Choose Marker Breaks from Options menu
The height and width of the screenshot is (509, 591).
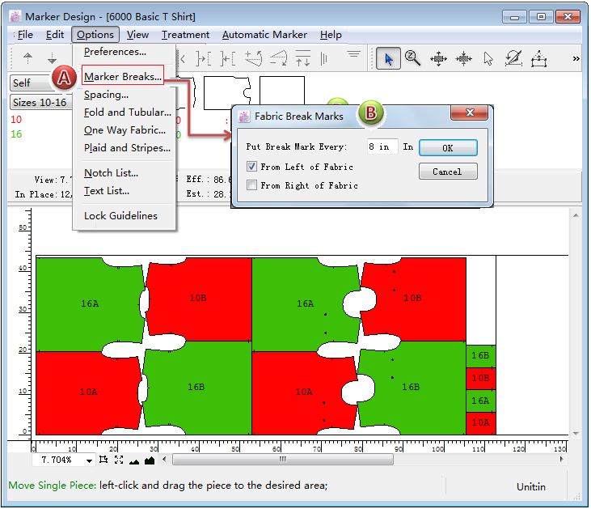tap(123, 77)
